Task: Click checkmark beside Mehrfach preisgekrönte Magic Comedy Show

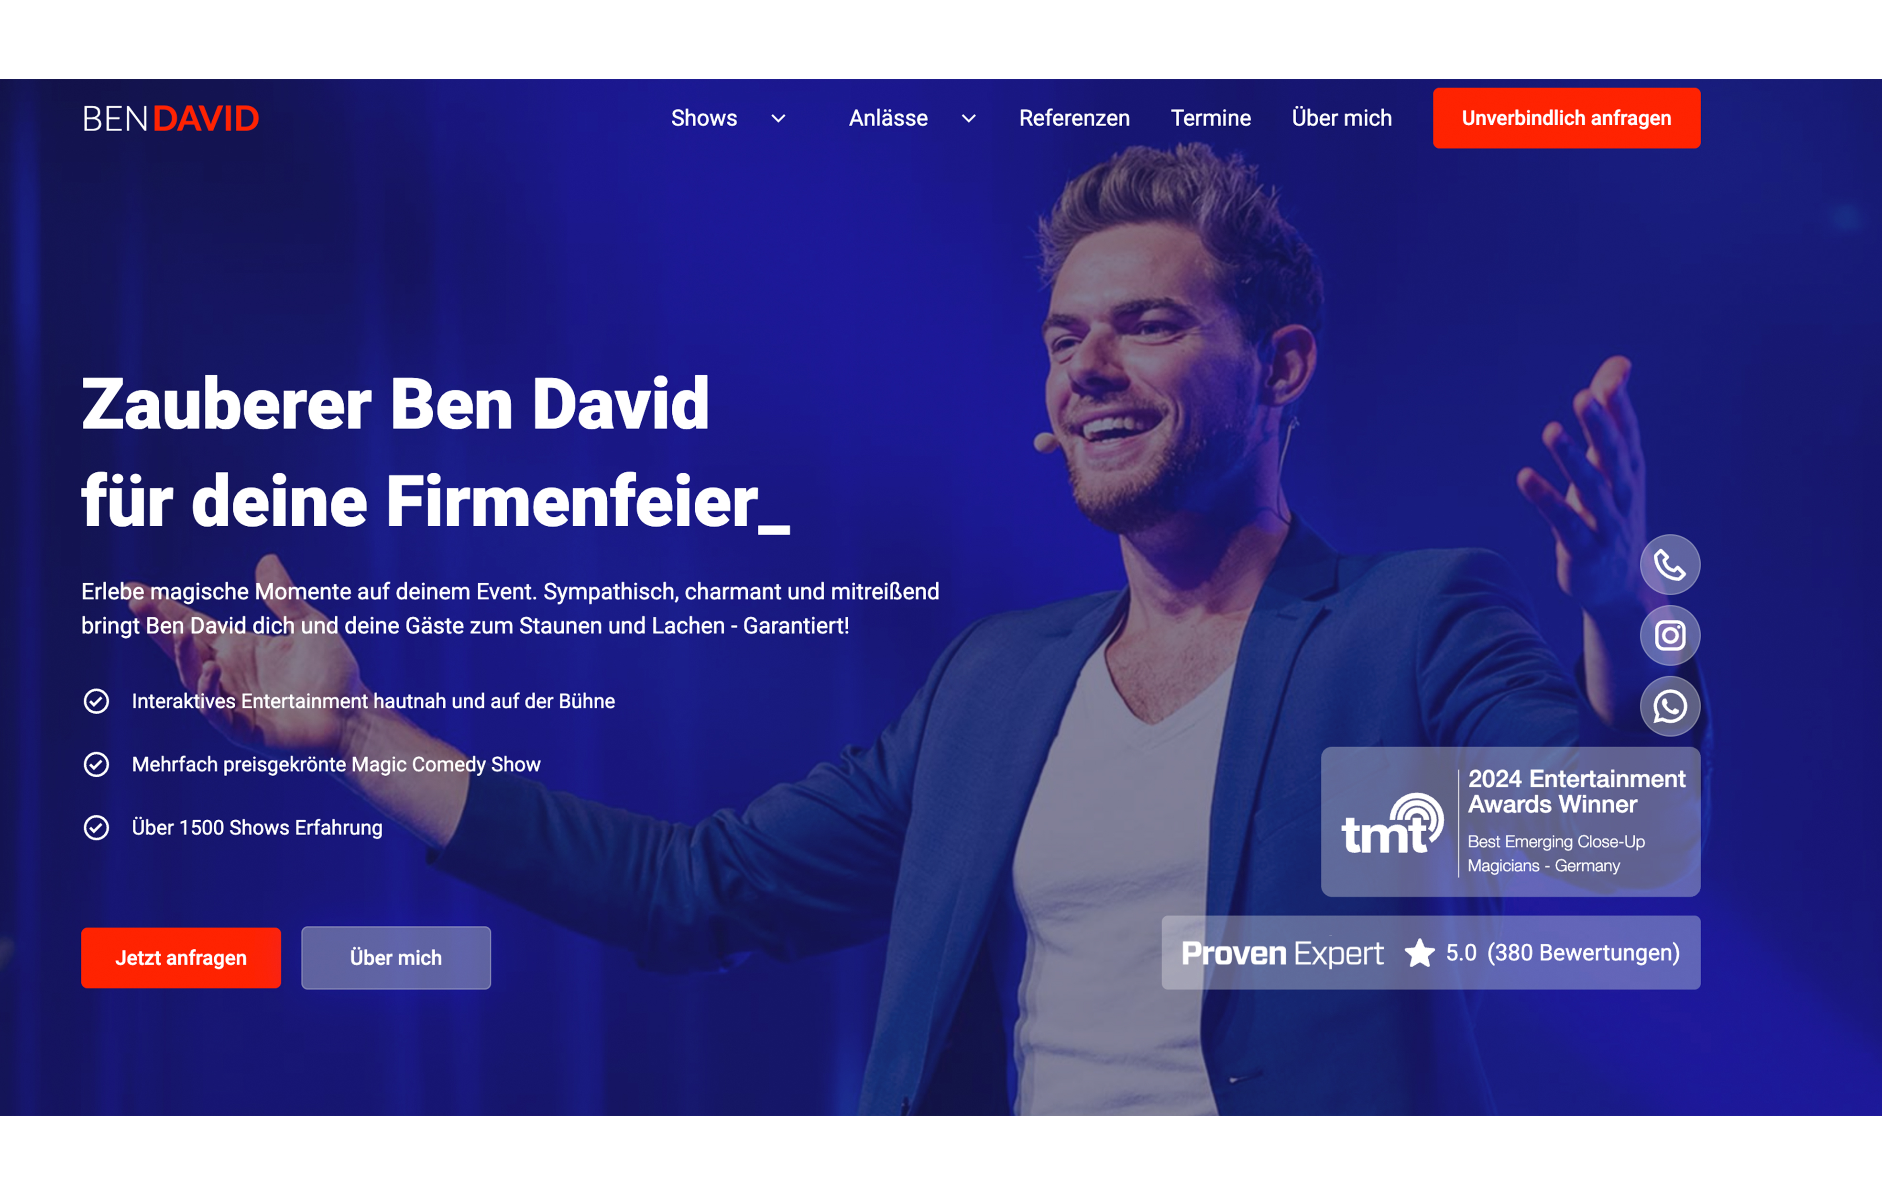Action: (x=96, y=764)
